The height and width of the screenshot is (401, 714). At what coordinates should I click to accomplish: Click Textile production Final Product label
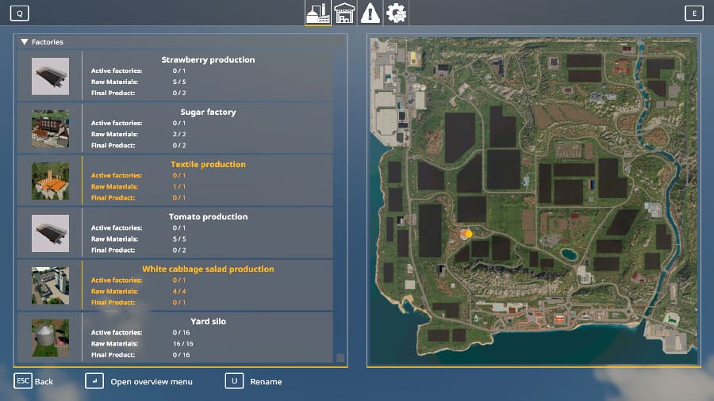(x=113, y=198)
